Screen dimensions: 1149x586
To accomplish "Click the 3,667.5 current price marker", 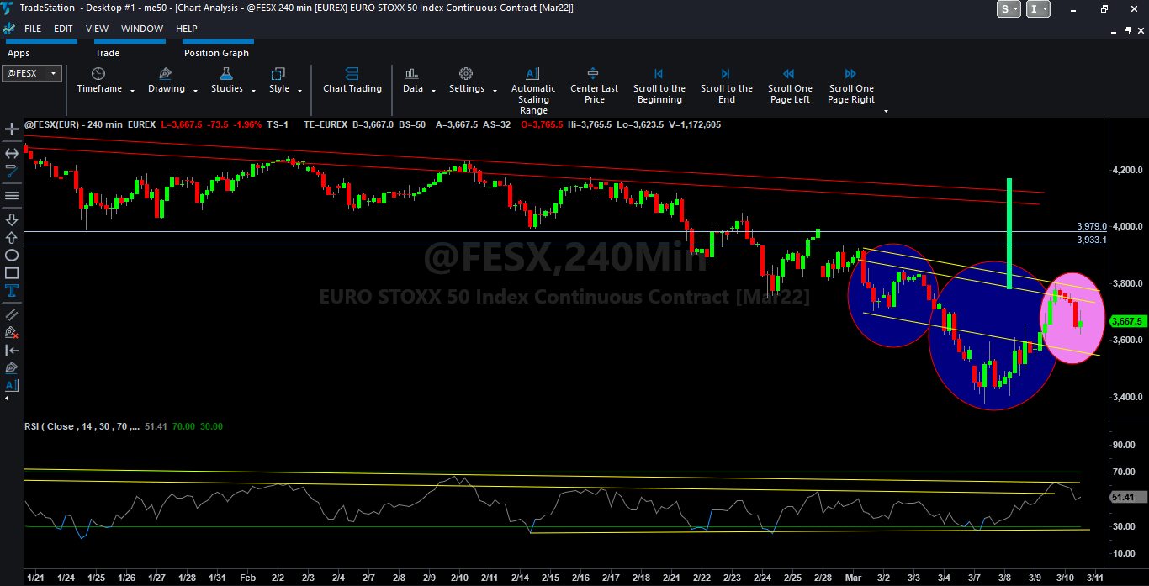I will point(1126,321).
